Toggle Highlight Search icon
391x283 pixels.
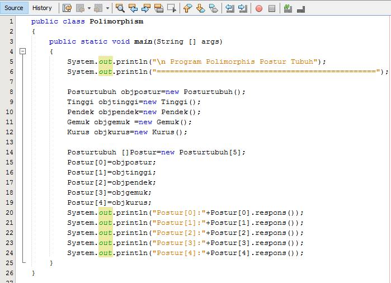(159, 8)
